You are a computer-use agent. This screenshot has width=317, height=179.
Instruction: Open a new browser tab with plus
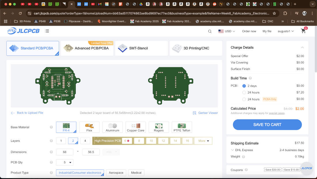(x=295, y=4)
